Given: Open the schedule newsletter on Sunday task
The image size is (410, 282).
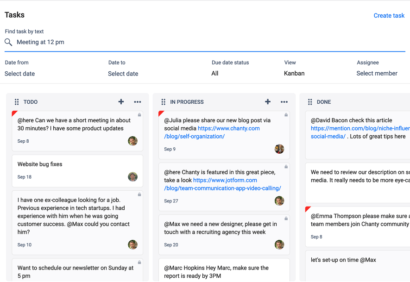Looking at the screenshot, I should click(x=77, y=270).
